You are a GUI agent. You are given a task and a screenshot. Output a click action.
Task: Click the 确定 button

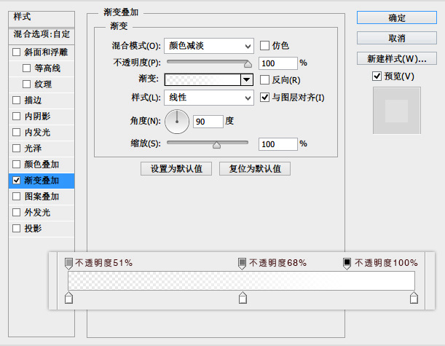click(x=397, y=18)
